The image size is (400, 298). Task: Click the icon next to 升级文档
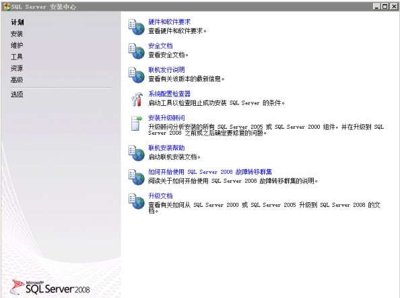click(137, 201)
